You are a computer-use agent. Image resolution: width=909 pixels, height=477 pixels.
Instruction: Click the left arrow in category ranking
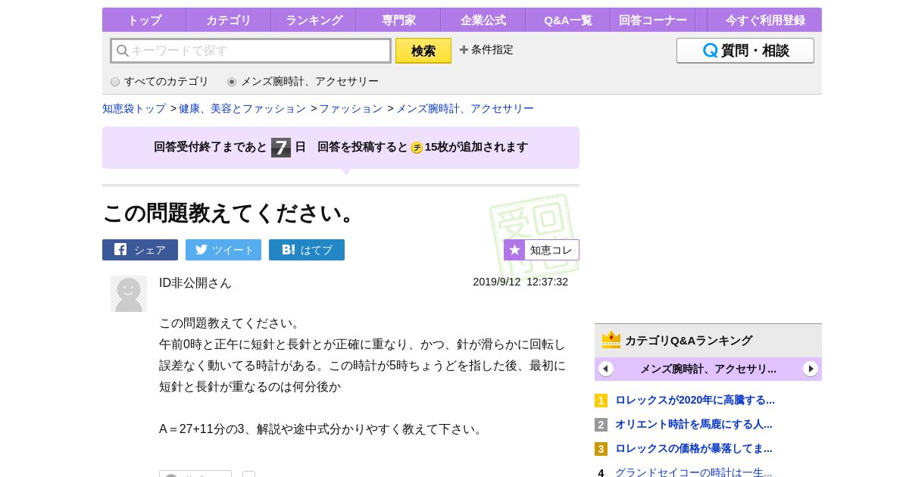[x=606, y=369]
